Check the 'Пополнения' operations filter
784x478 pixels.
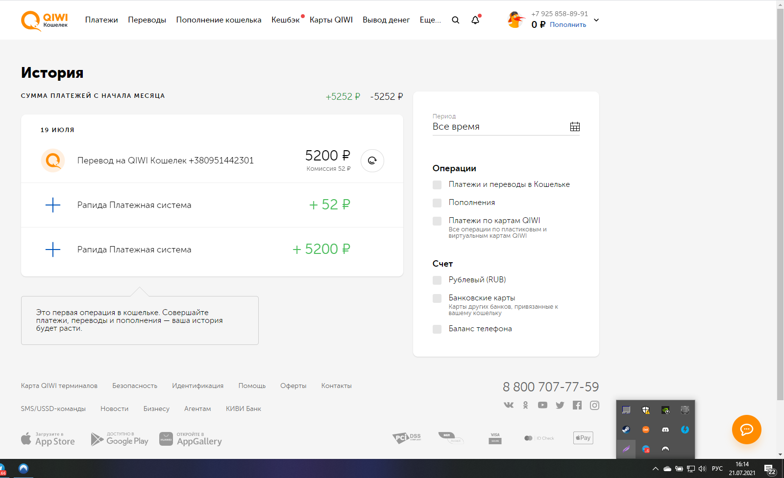click(x=437, y=203)
